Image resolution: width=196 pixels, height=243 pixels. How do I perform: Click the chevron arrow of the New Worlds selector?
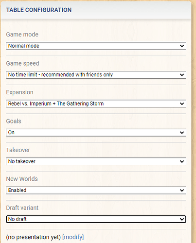click(x=182, y=191)
